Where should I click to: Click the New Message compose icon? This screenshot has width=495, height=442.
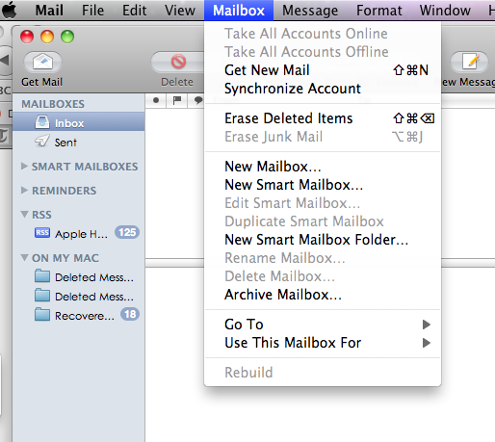[x=470, y=62]
